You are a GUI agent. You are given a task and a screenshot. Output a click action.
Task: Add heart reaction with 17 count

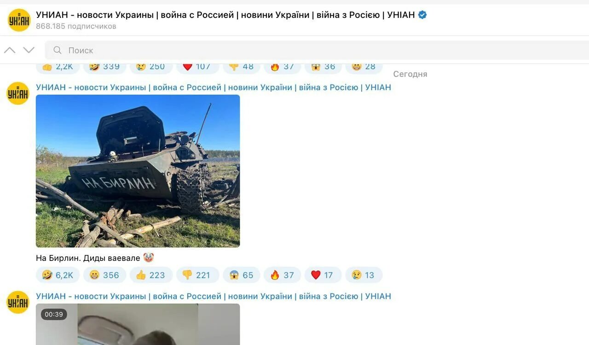pos(323,275)
